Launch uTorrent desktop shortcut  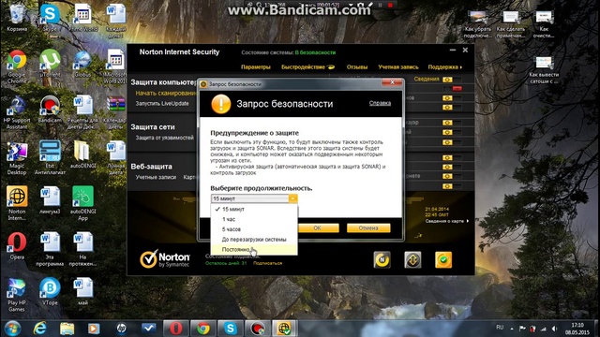click(x=50, y=64)
